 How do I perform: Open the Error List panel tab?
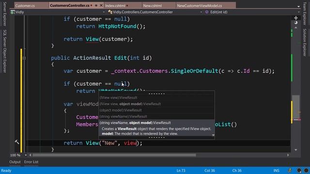[x=31, y=162]
